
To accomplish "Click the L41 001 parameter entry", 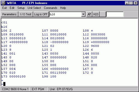I will point(8,54).
